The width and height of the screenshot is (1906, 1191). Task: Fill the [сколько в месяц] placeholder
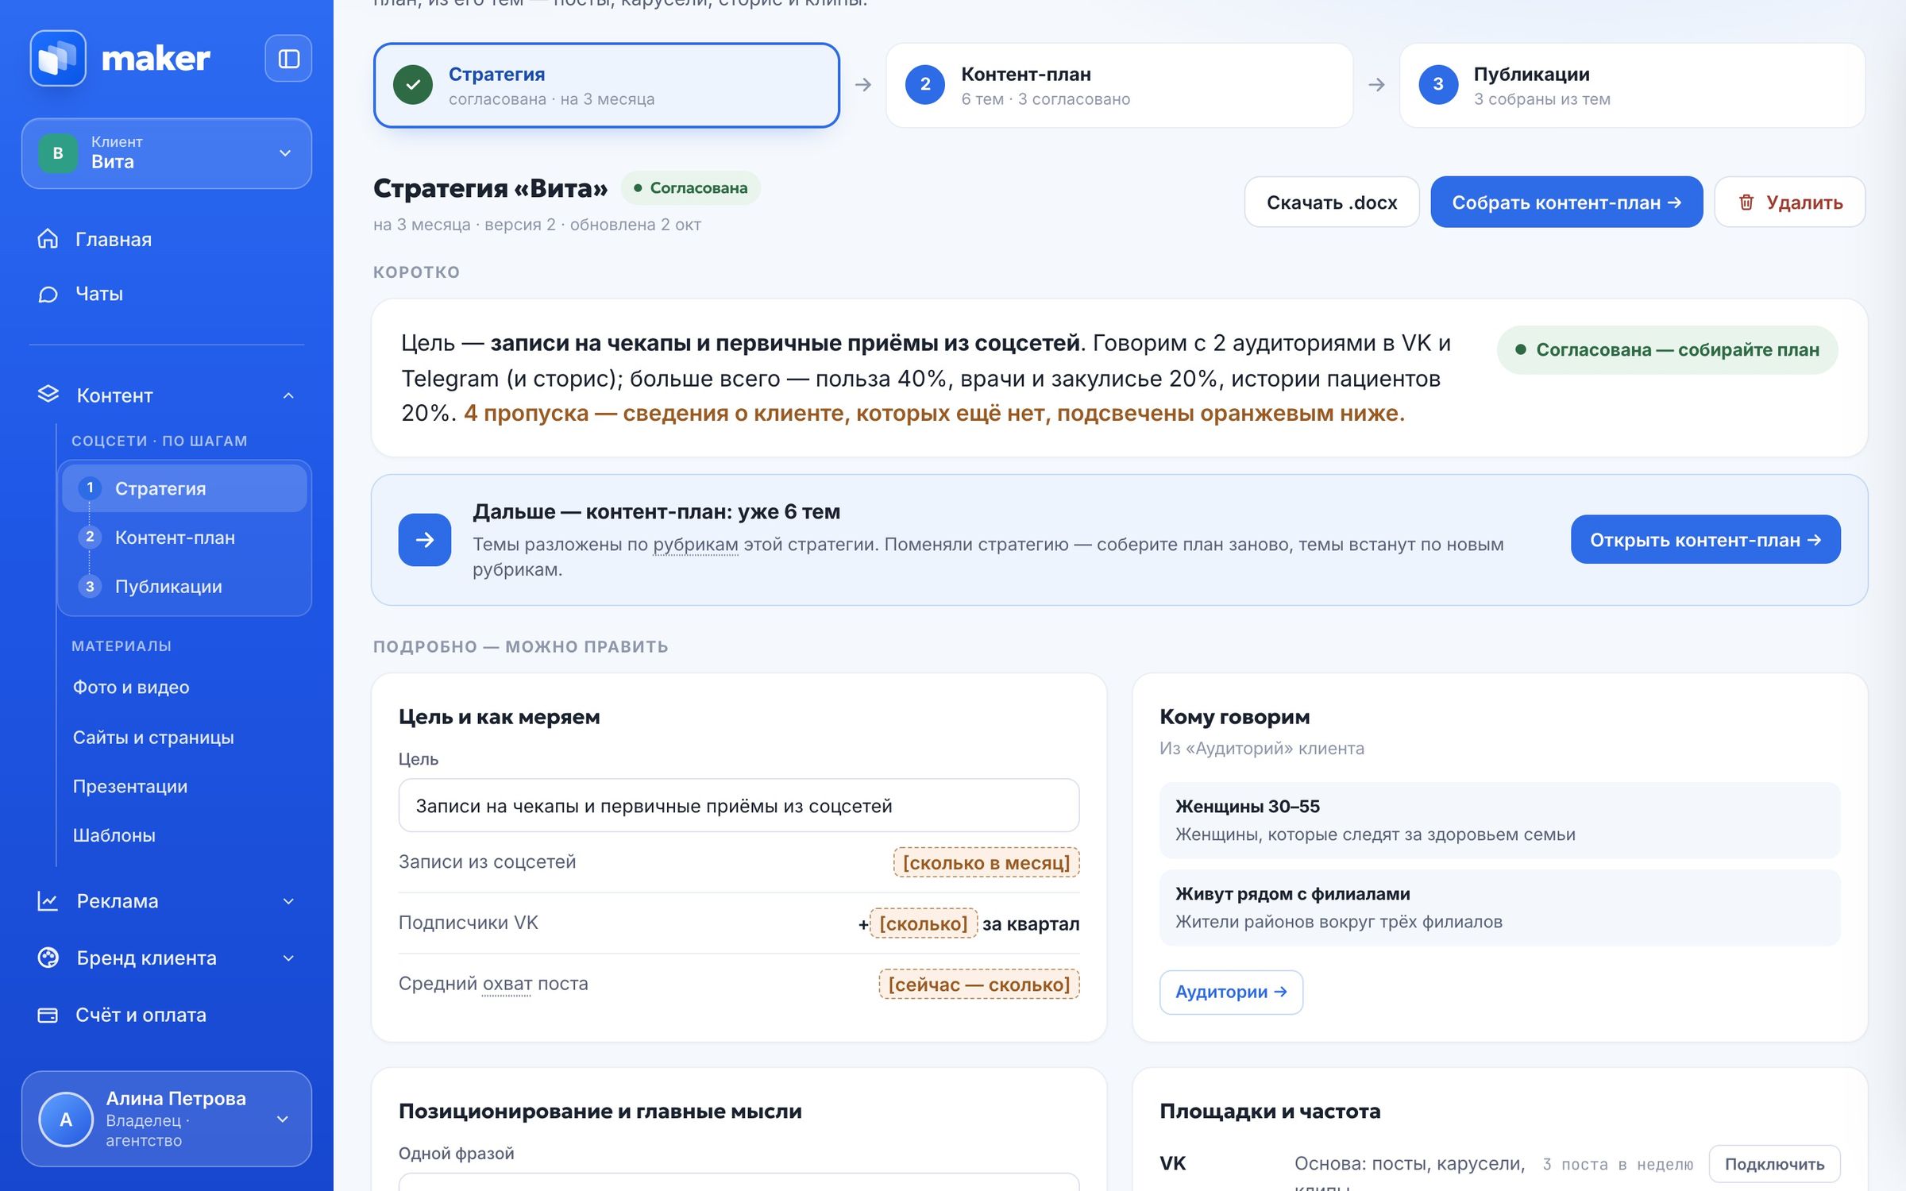[x=986, y=863]
